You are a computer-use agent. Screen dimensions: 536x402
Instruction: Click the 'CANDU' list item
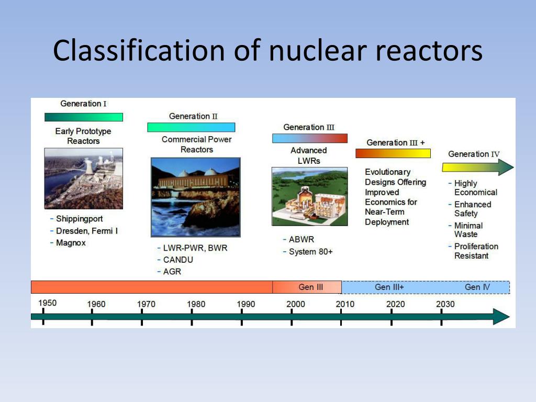click(x=178, y=260)
